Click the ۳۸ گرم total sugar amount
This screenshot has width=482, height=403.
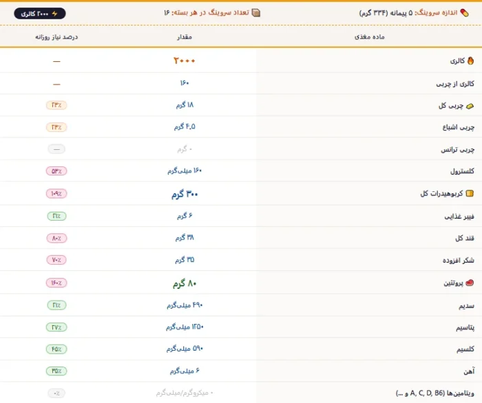pos(185,237)
